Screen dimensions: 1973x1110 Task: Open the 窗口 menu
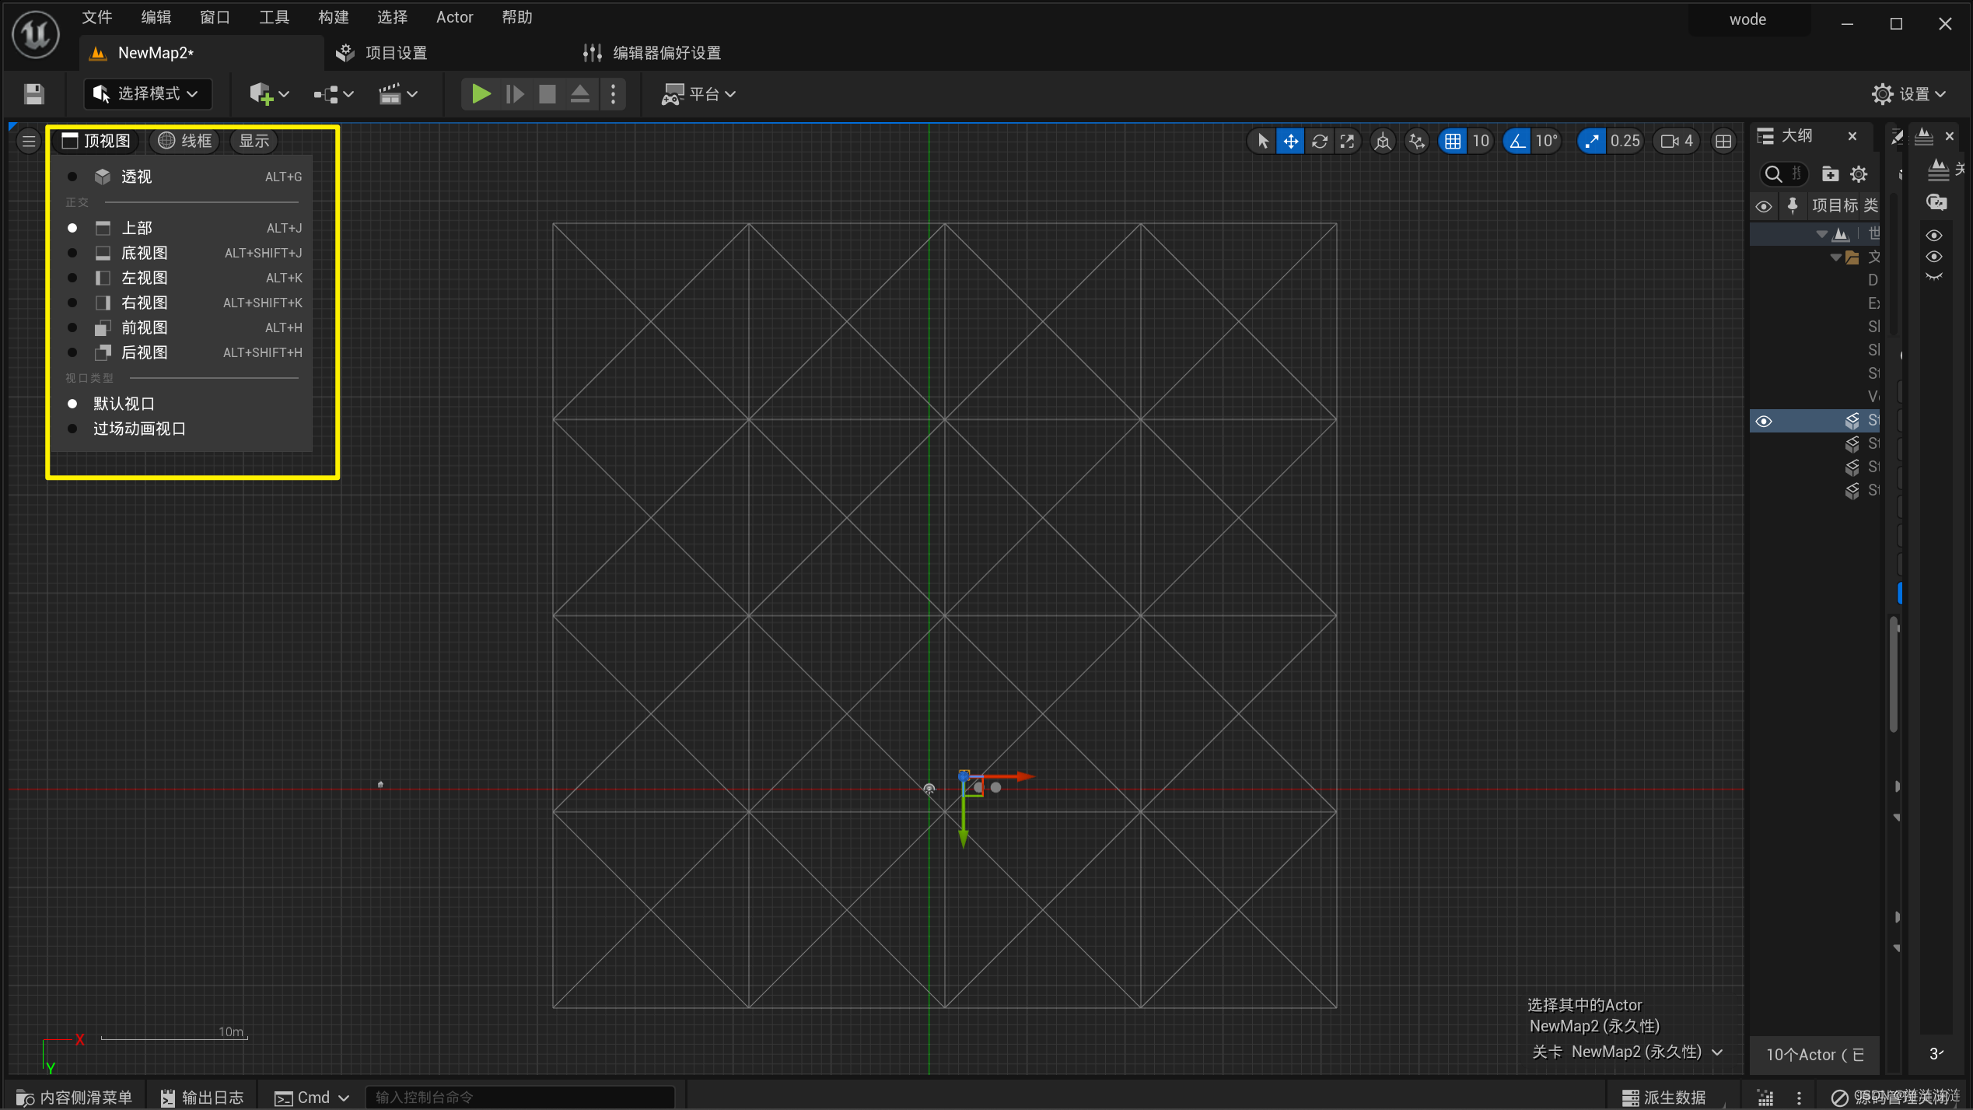click(x=215, y=17)
